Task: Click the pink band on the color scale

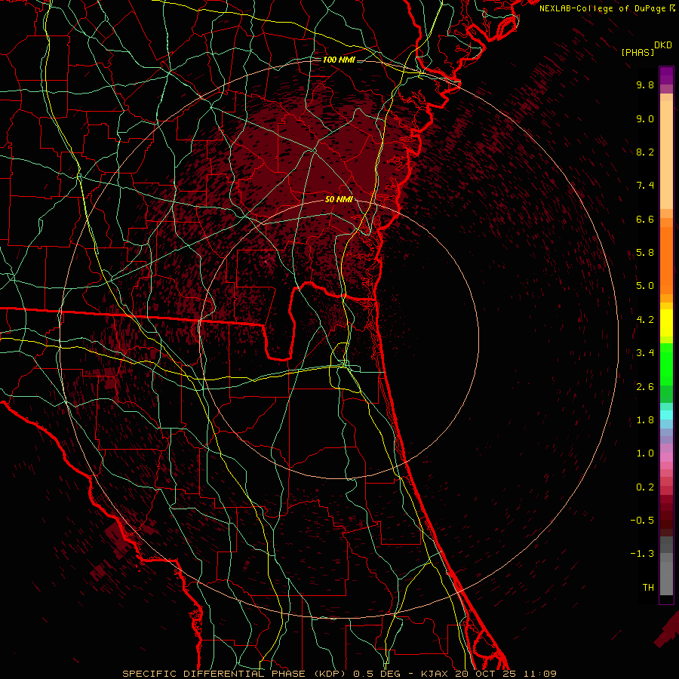Action: (x=666, y=457)
